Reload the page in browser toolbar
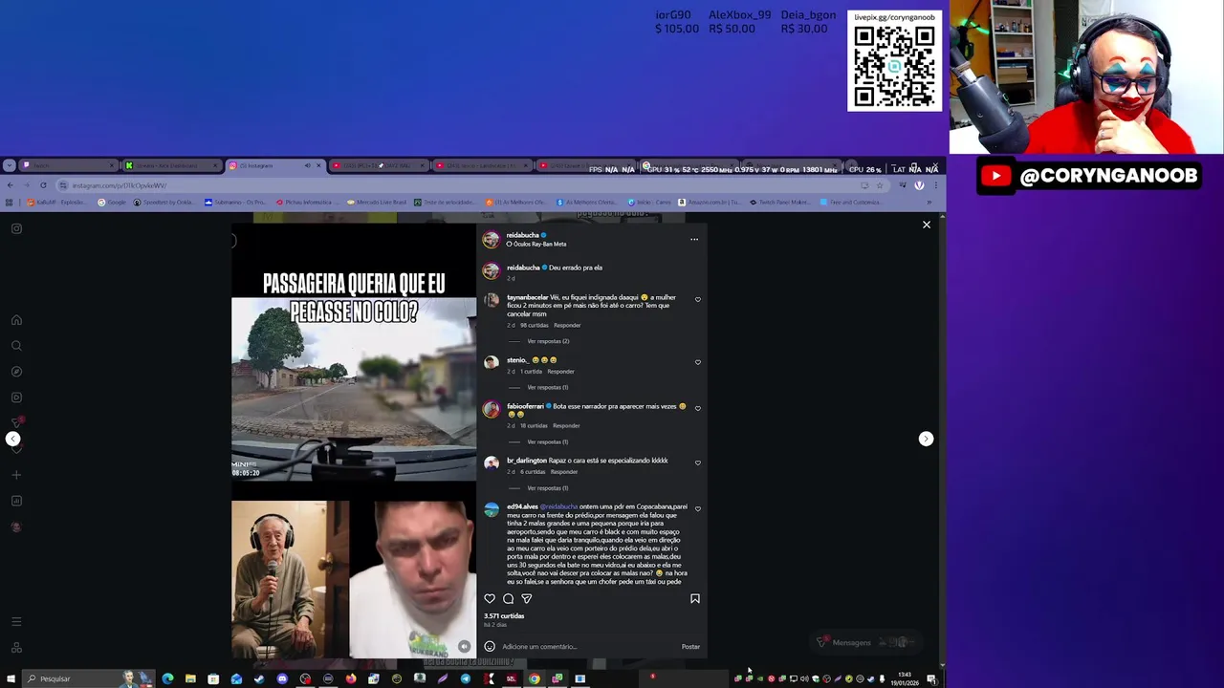The height and width of the screenshot is (688, 1224). (43, 185)
